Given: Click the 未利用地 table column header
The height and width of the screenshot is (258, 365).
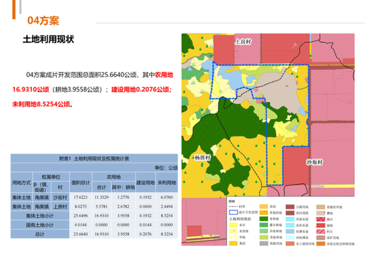Looking at the screenshot, I should point(167,183).
